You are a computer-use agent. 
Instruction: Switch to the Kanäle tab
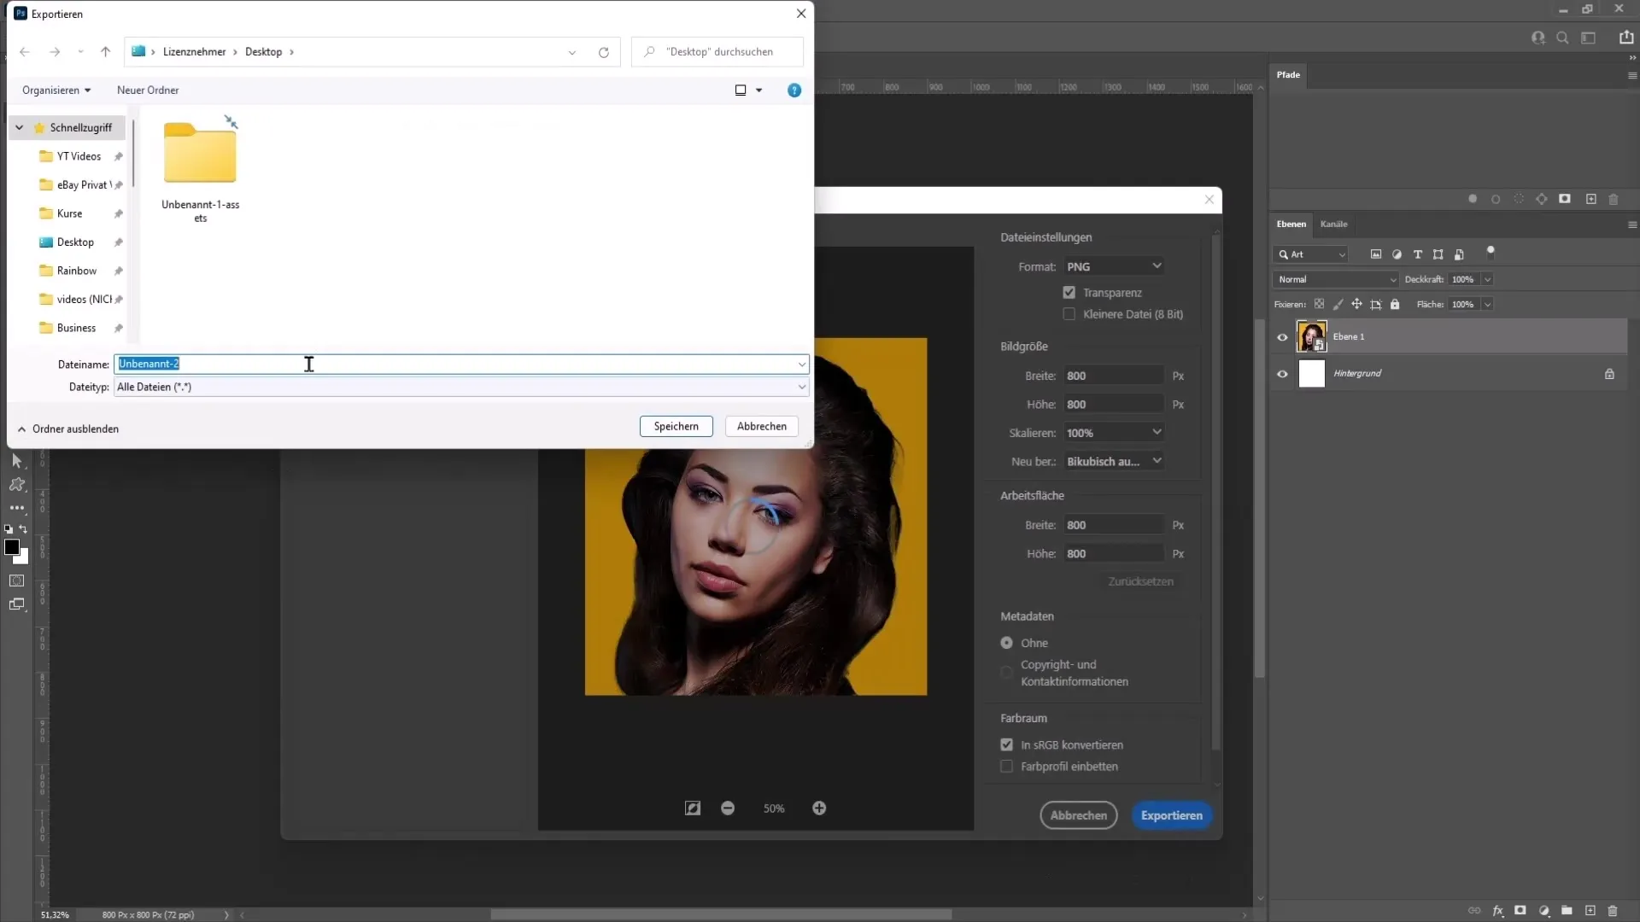tap(1333, 224)
